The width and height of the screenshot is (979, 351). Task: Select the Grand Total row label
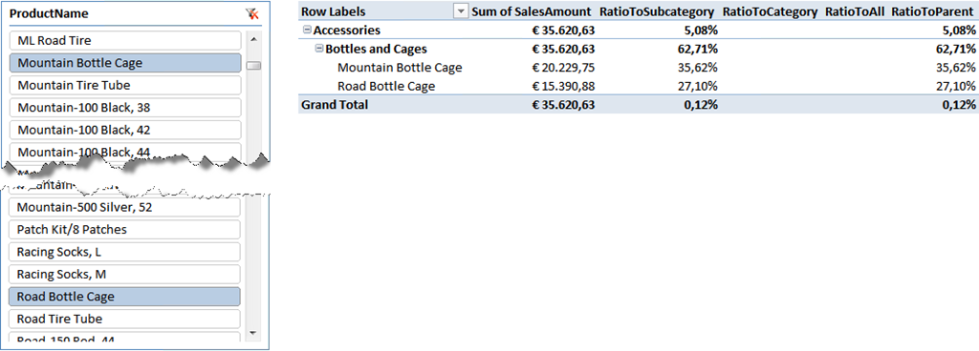pos(335,105)
